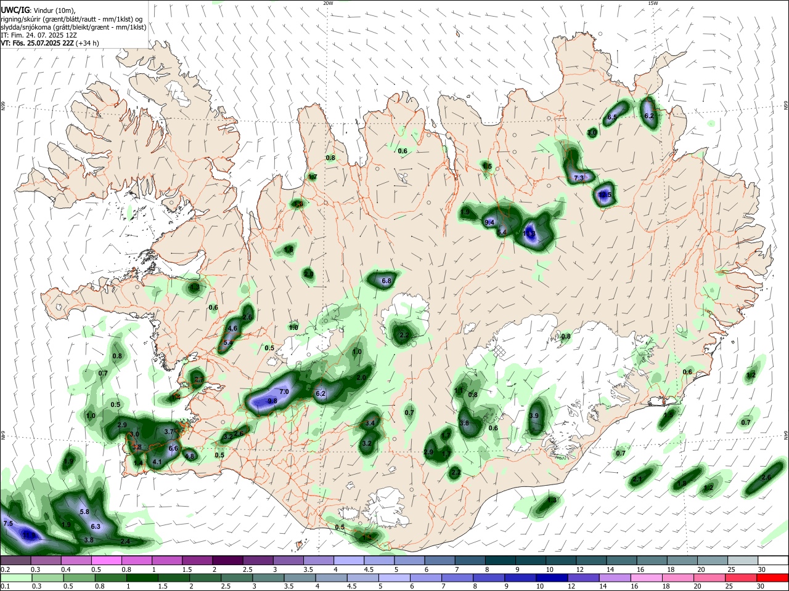Pick lower legend swatch between 10 and 12
789x591 pixels.
point(553,577)
